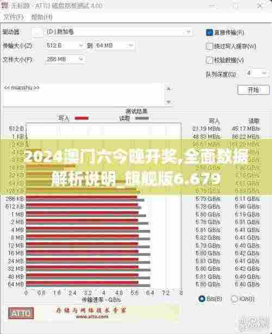Click the 48 MB row label

tap(16, 277)
